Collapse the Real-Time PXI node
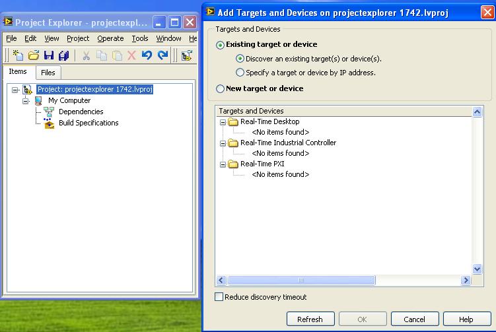Image resolution: width=496 pixels, height=332 pixels. coord(223,164)
